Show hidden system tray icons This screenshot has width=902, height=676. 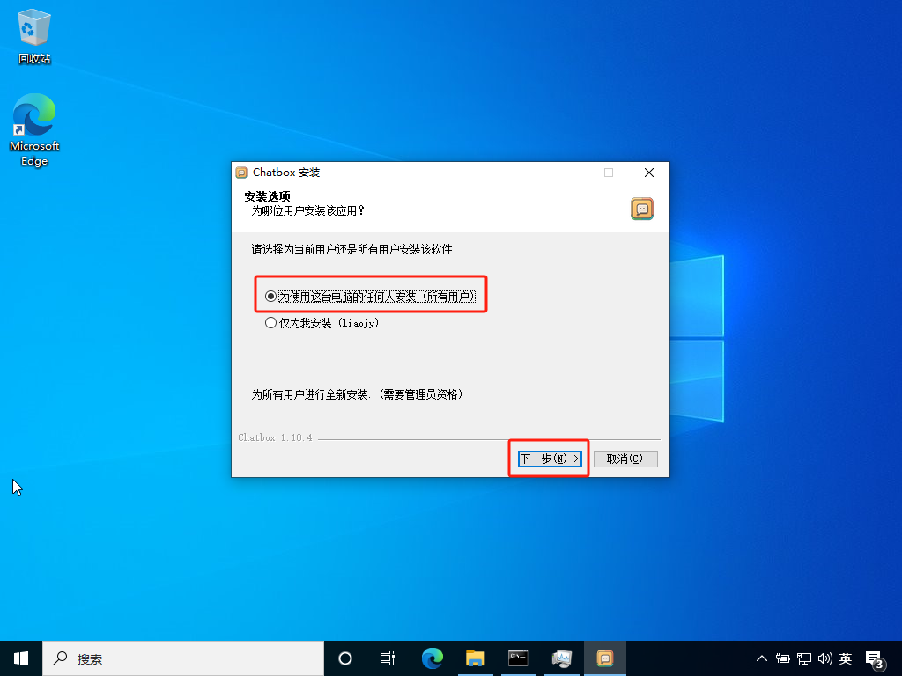(x=762, y=658)
